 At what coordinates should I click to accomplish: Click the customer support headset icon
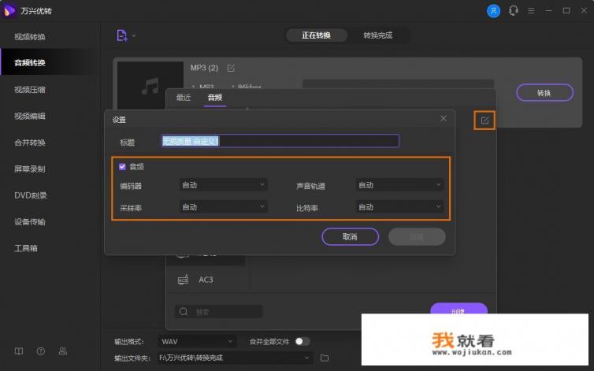tap(514, 10)
